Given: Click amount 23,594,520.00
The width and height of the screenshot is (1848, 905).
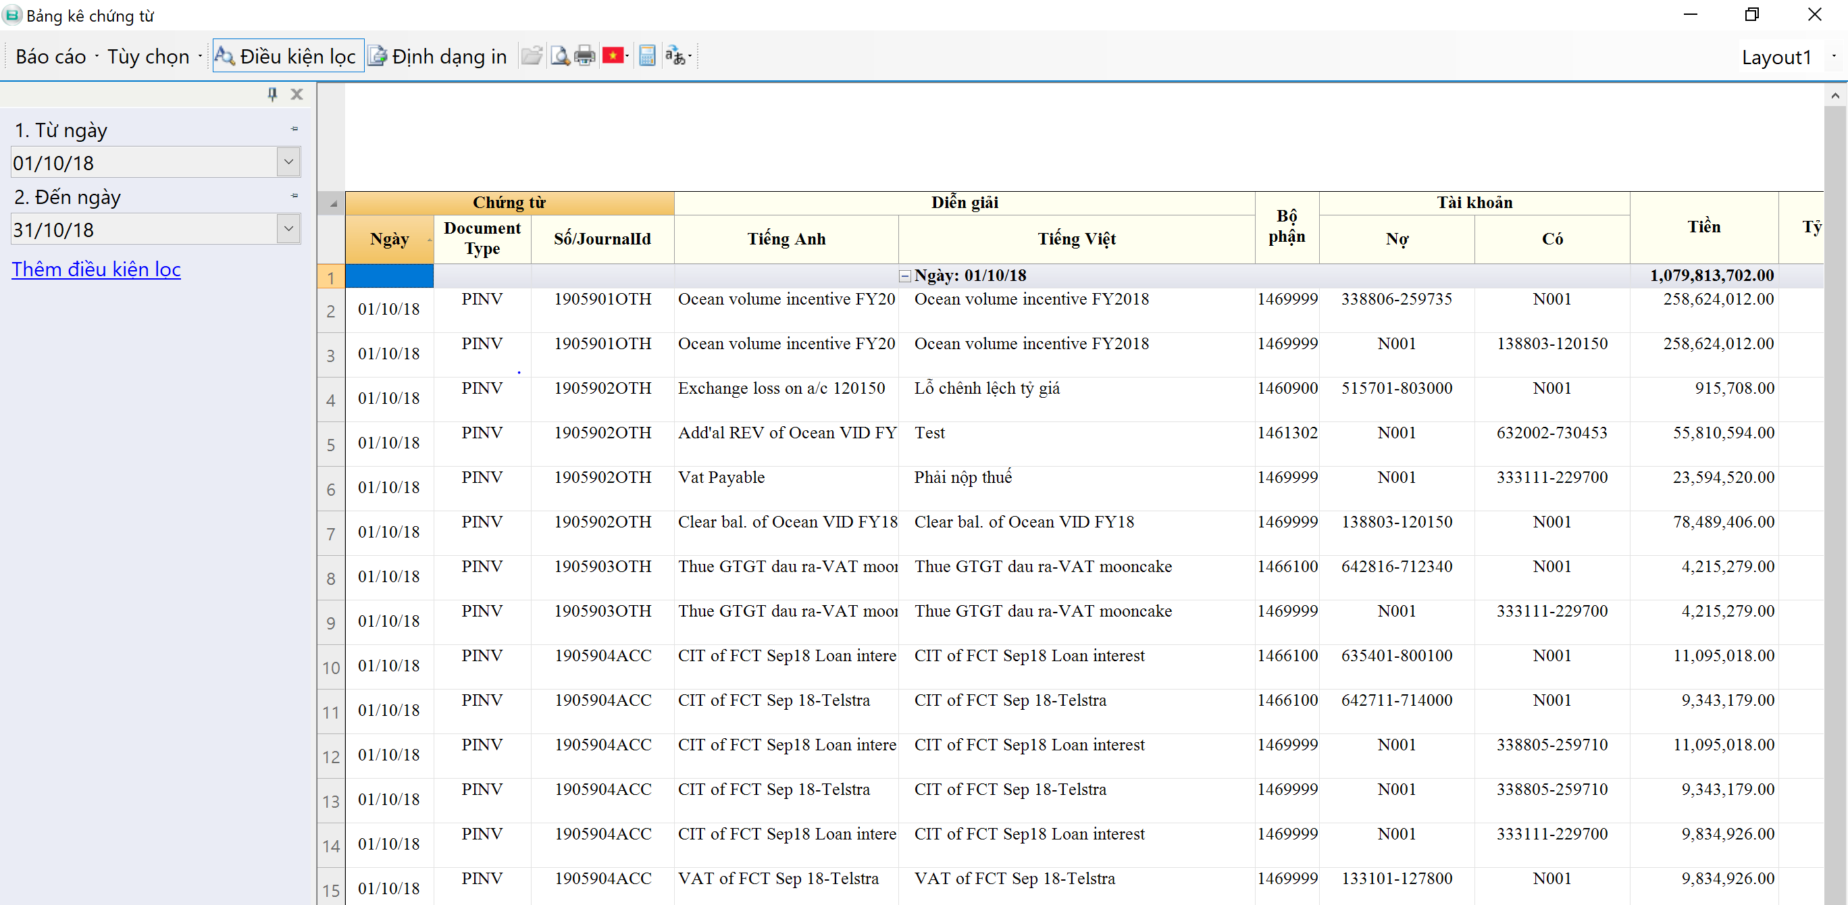Looking at the screenshot, I should [x=1723, y=477].
